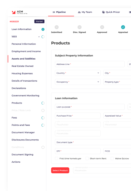Click the FICO input field
This screenshot has width=131, height=191.
[x=117, y=151]
